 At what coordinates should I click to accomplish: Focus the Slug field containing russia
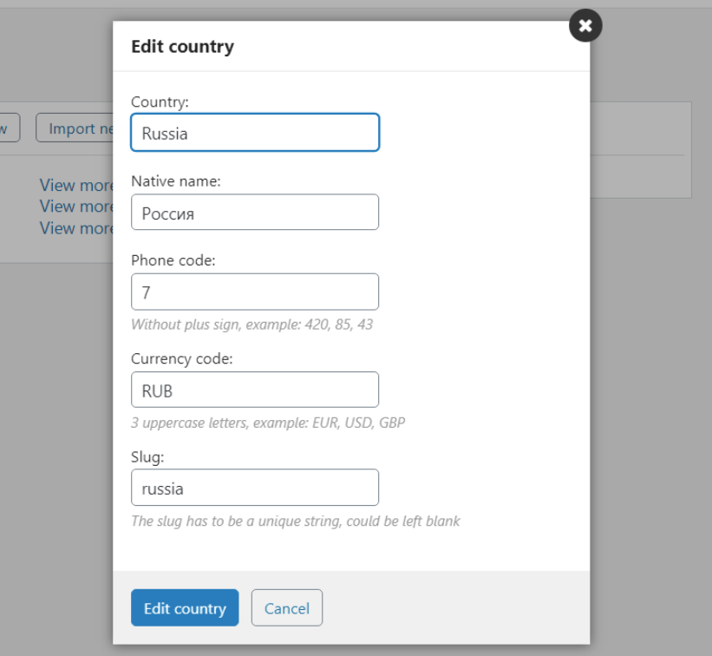254,488
